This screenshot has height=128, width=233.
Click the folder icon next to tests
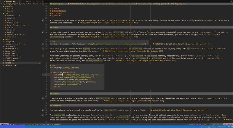click(x=4, y=39)
